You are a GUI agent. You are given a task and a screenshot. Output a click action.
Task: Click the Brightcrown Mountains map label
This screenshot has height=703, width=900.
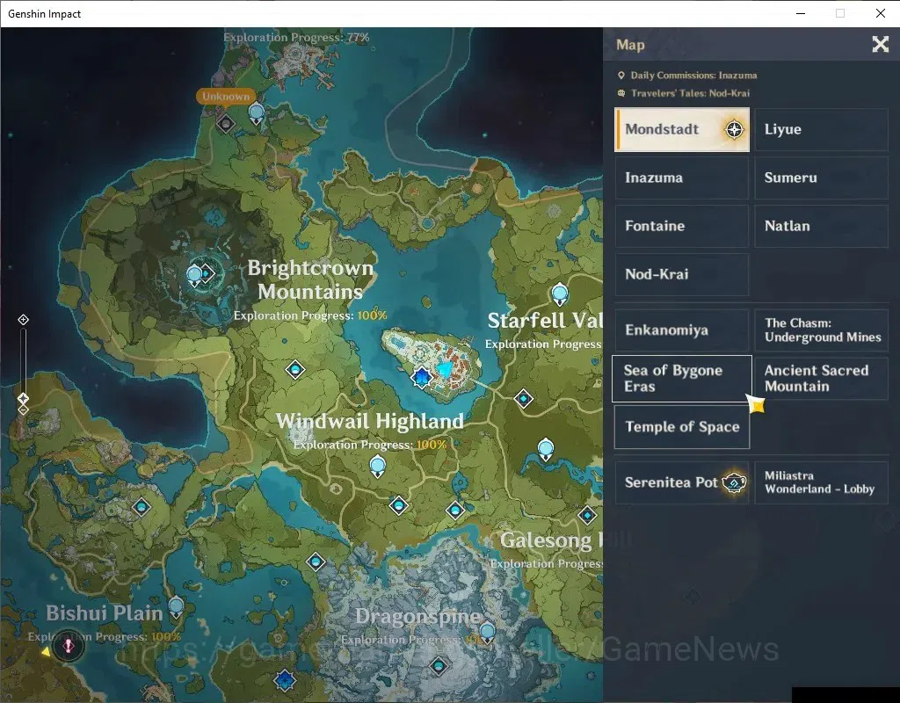pos(310,279)
